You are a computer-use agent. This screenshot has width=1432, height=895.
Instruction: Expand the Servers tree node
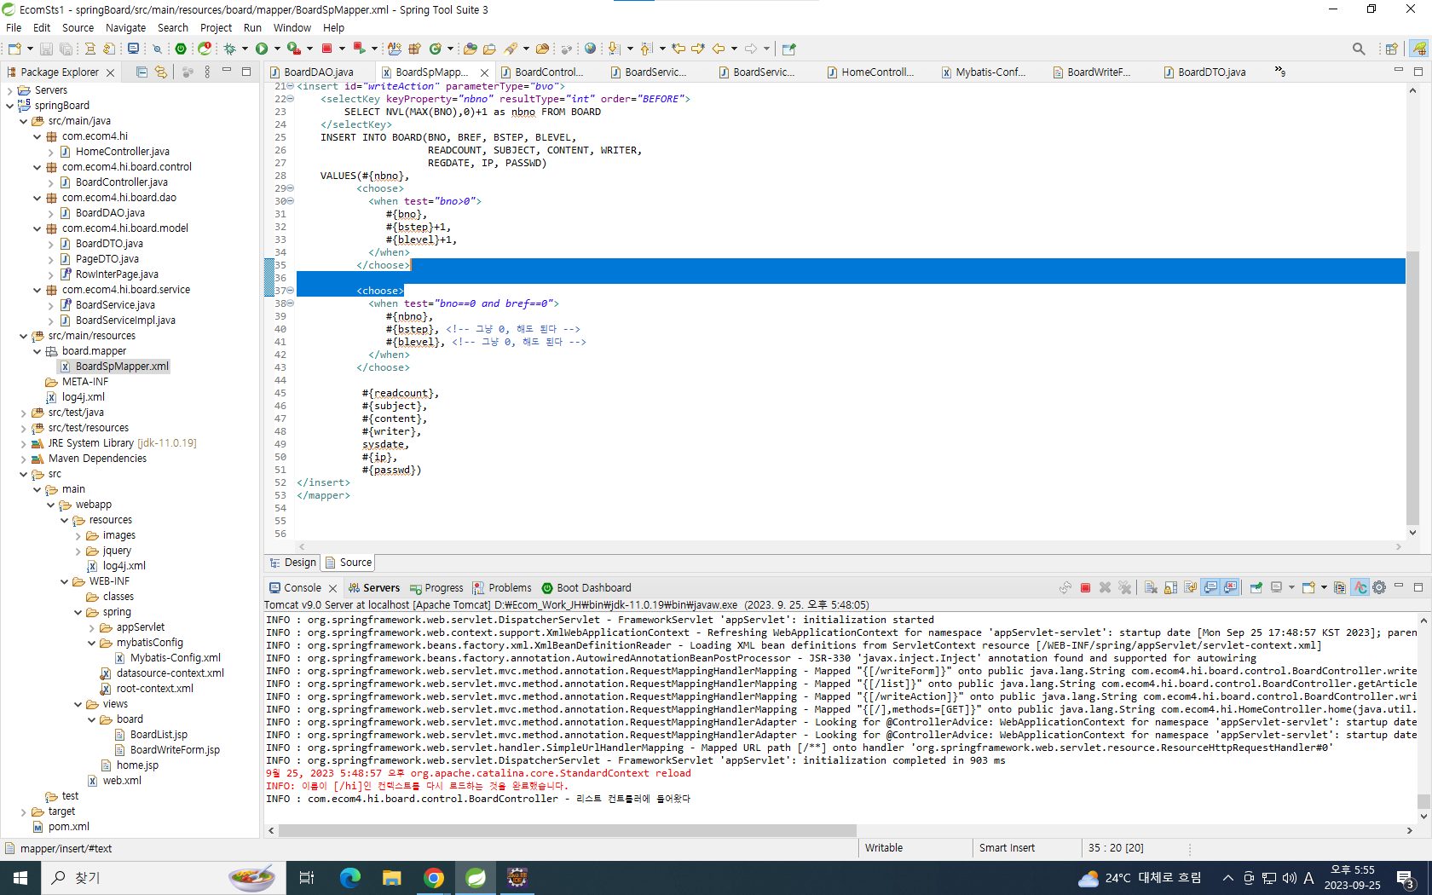[x=10, y=90]
